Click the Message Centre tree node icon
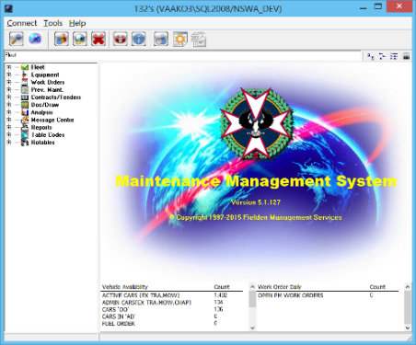The height and width of the screenshot is (345, 416). coord(25,120)
